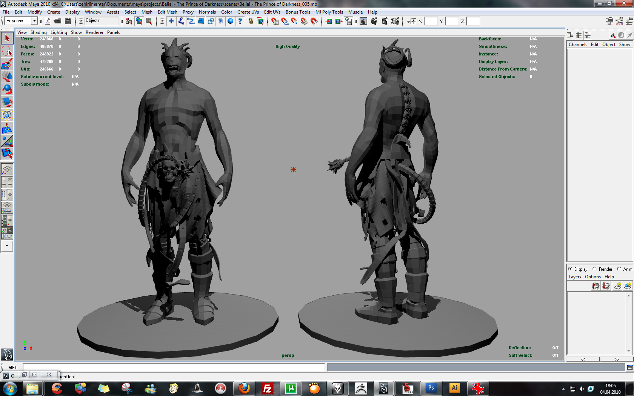The image size is (634, 396).
Task: Open the input field mode dropdown arrow
Action: tap(408, 21)
